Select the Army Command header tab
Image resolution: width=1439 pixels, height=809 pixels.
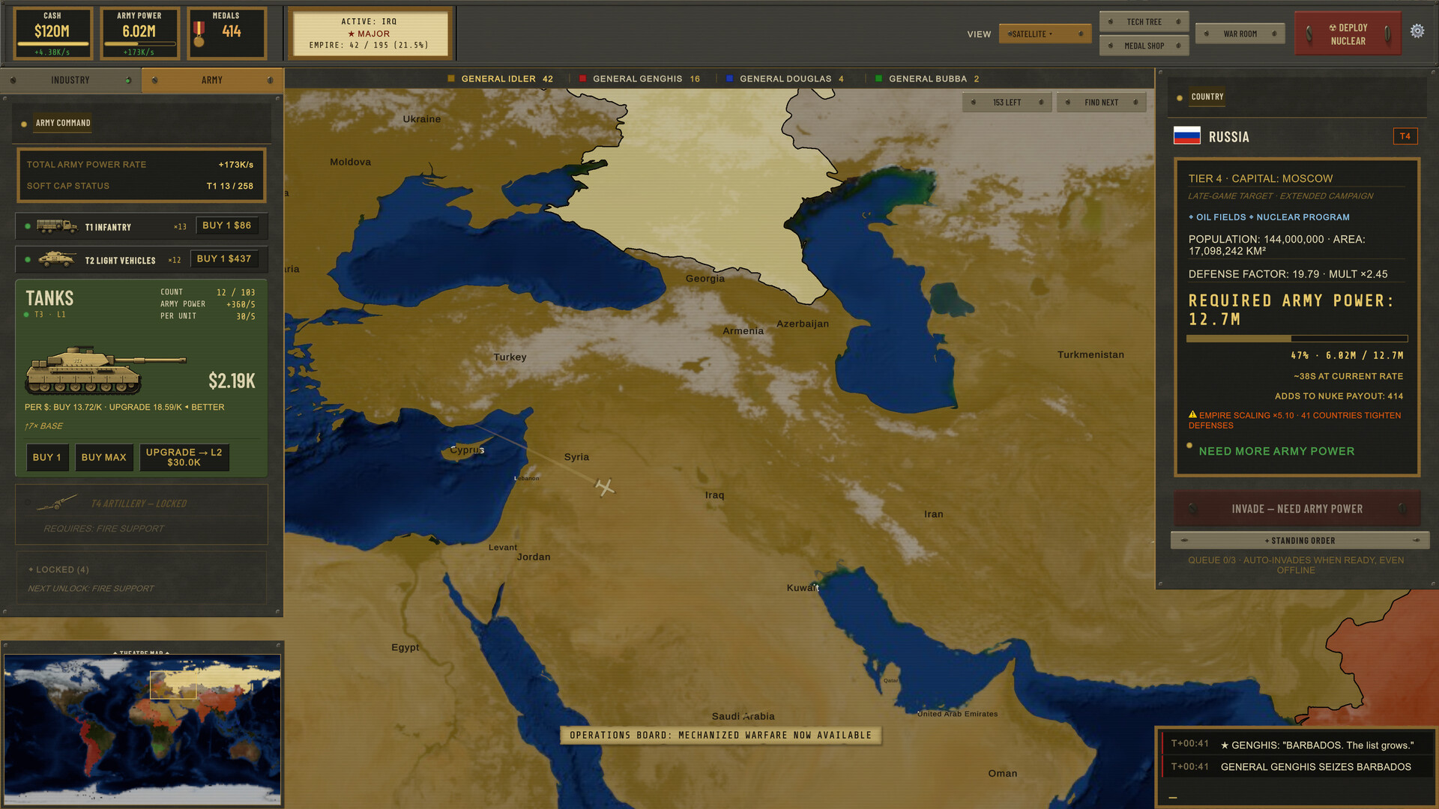click(x=63, y=123)
